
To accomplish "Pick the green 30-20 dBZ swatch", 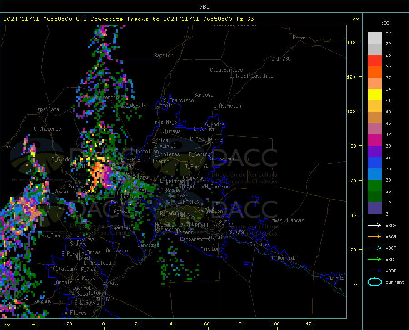I will pos(374,186).
